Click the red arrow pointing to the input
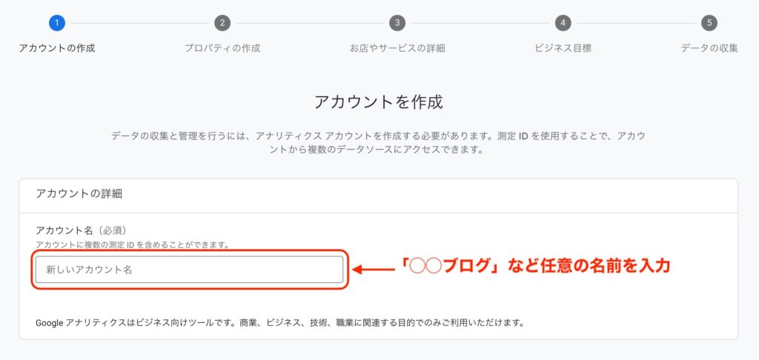The width and height of the screenshot is (759, 360). [x=374, y=270]
